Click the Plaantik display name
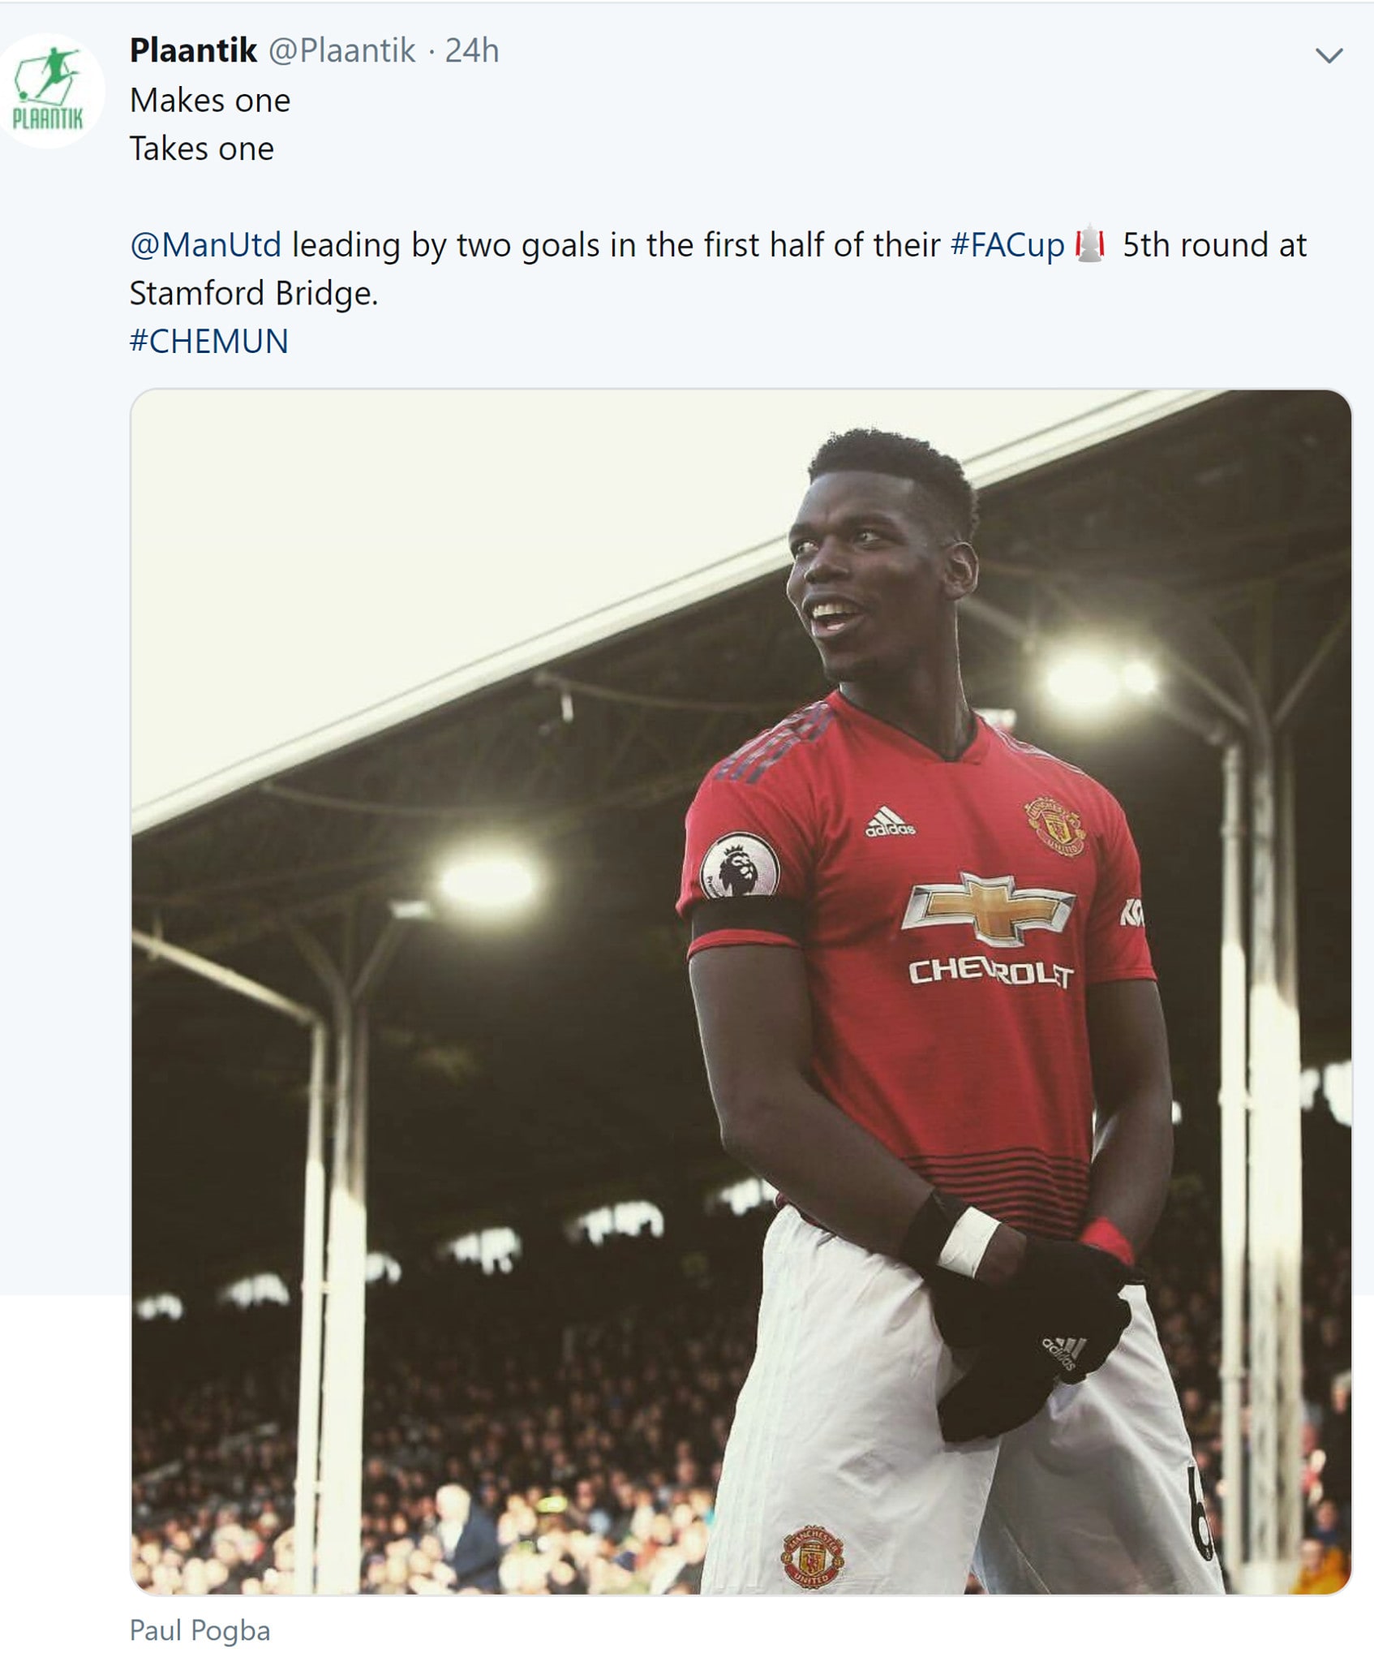The image size is (1374, 1662). [x=191, y=50]
